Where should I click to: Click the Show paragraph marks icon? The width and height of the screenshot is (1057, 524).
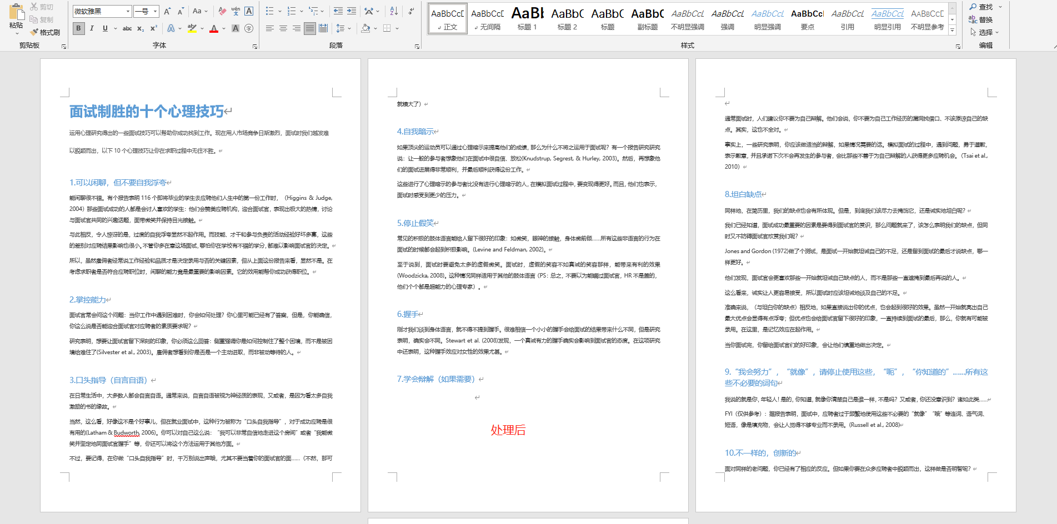click(411, 11)
